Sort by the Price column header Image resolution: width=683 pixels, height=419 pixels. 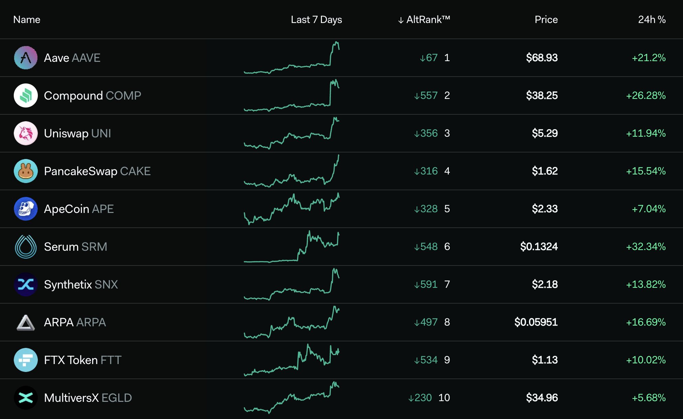[546, 20]
